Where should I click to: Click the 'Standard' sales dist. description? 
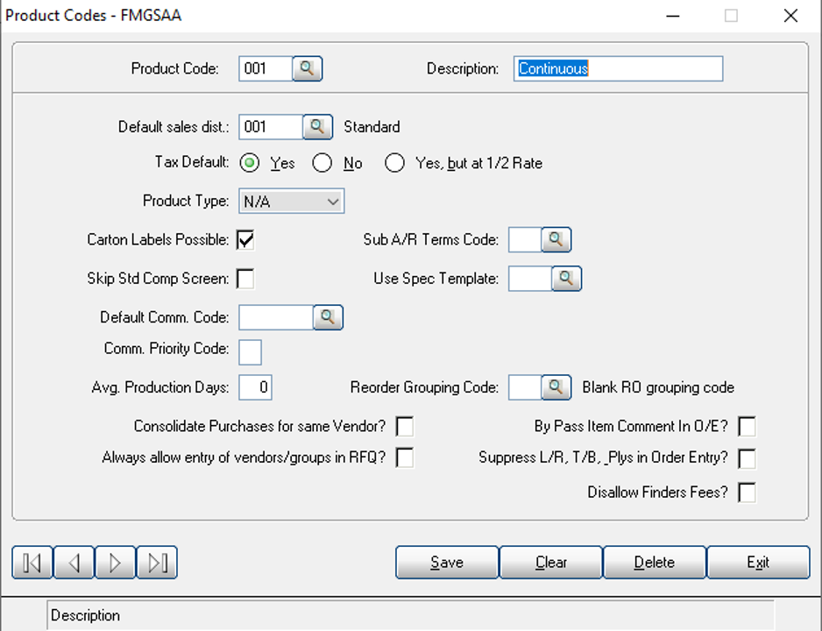(x=372, y=127)
